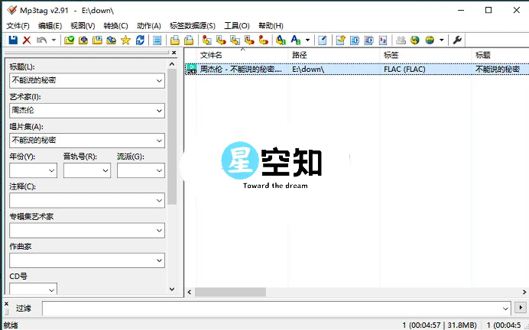Expand the tag sources dropdown arrow
The width and height of the screenshot is (529, 330).
[x=441, y=40]
